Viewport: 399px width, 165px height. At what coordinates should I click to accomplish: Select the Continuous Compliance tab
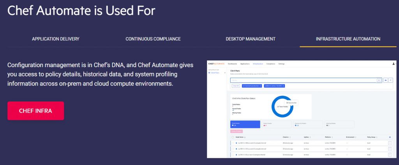coord(153,39)
